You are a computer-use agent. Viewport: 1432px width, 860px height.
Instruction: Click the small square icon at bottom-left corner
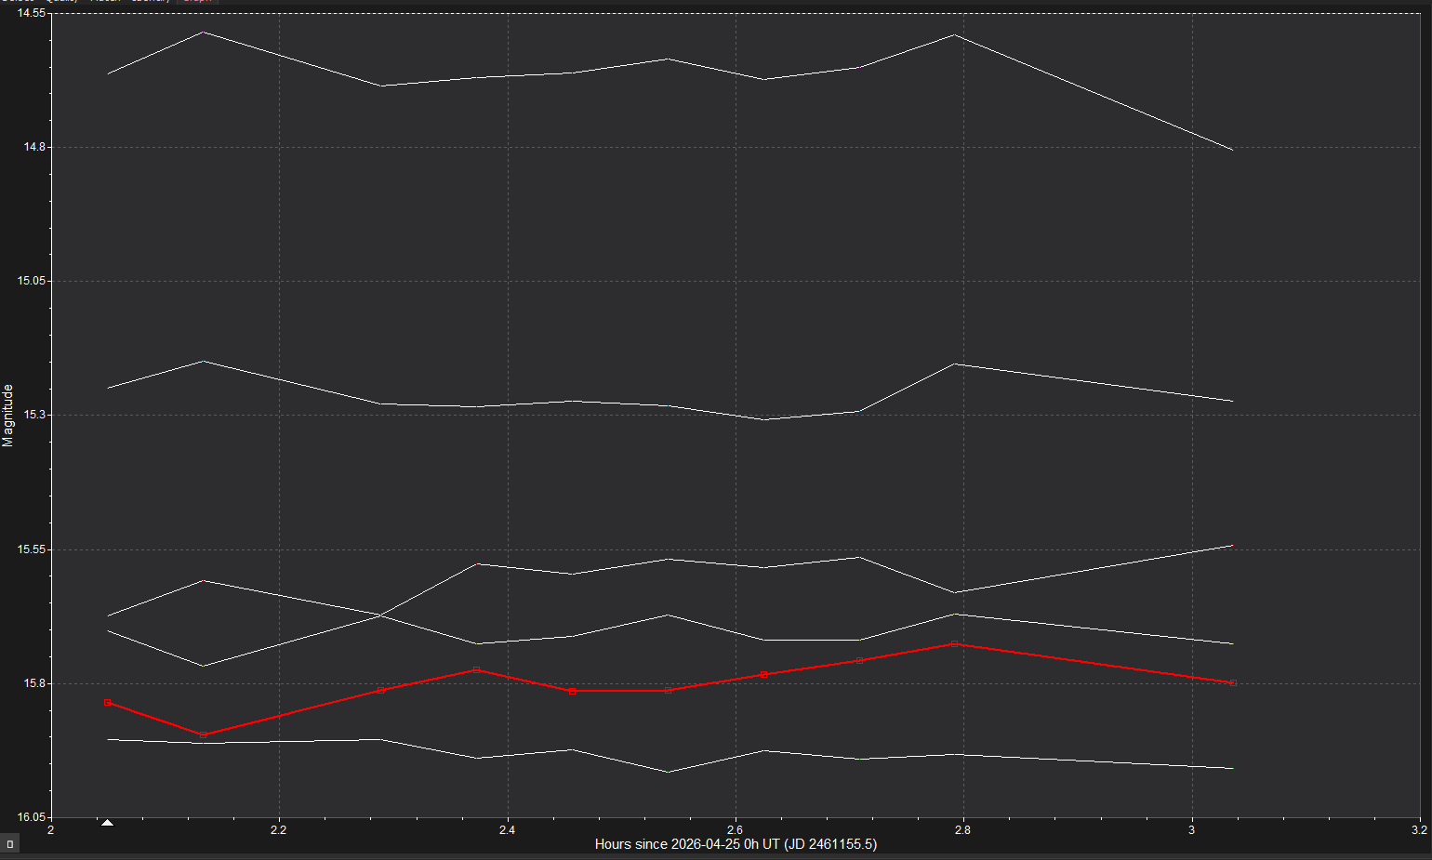[x=9, y=844]
